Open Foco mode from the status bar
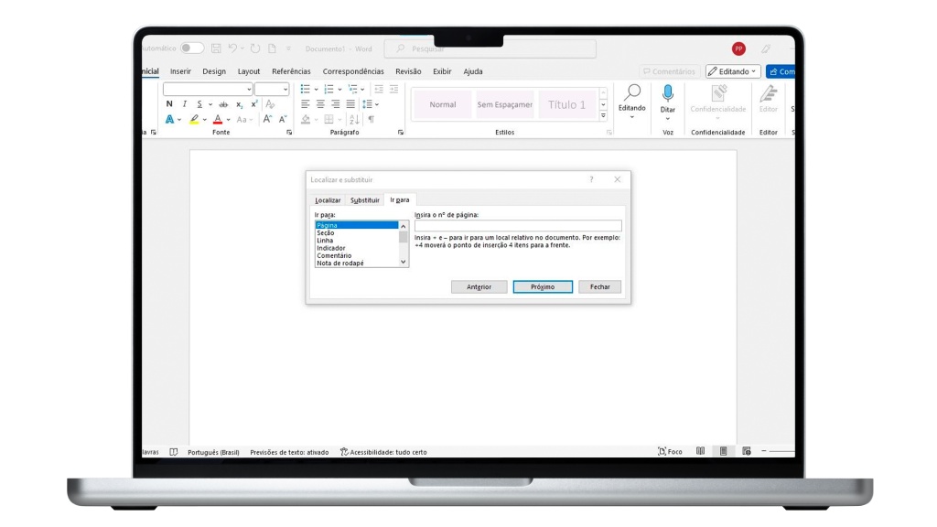937x527 pixels. click(670, 451)
